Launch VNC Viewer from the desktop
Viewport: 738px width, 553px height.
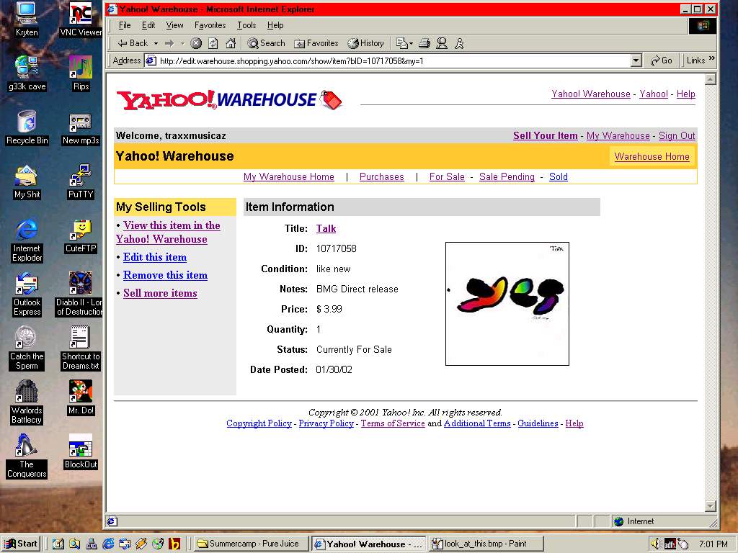pyautogui.click(x=81, y=19)
